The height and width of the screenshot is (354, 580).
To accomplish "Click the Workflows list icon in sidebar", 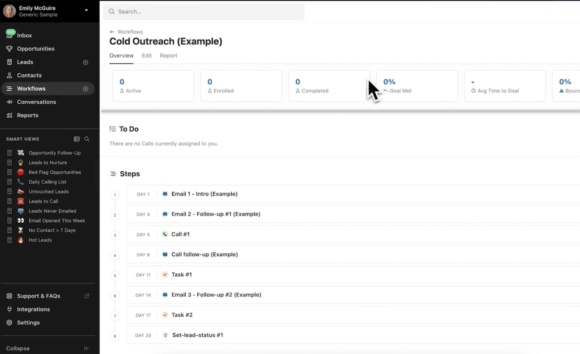I will point(10,89).
